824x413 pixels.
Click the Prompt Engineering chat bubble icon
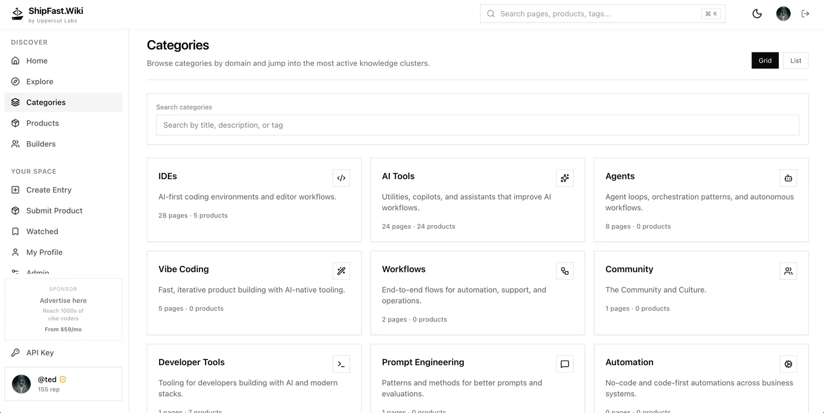click(x=564, y=364)
